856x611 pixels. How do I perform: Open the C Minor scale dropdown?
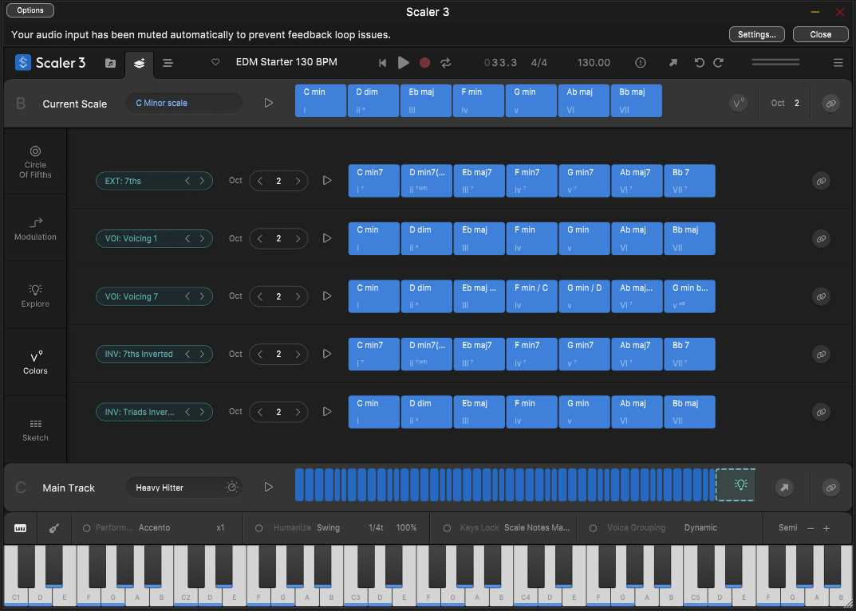pyautogui.click(x=184, y=103)
